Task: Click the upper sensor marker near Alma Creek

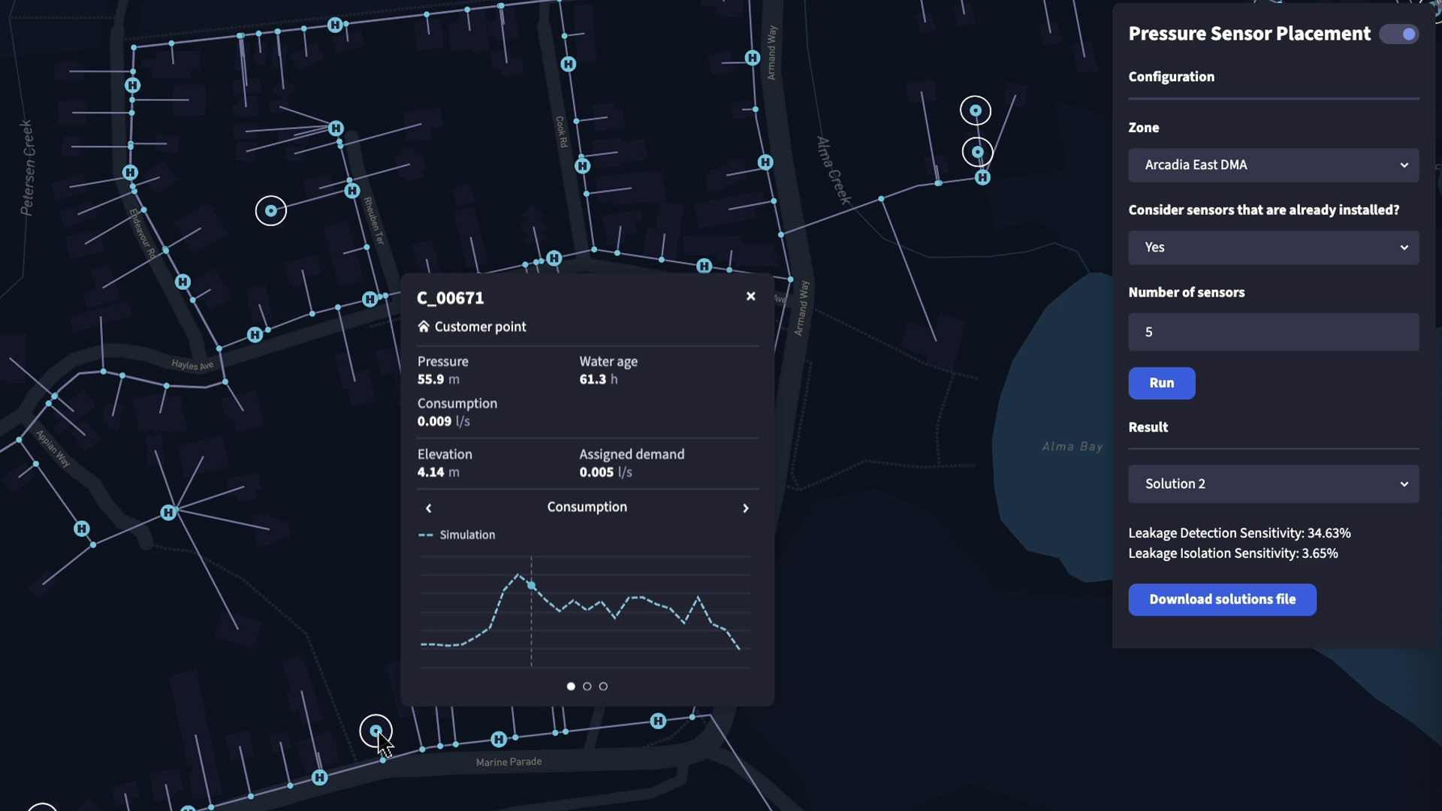Action: click(976, 111)
